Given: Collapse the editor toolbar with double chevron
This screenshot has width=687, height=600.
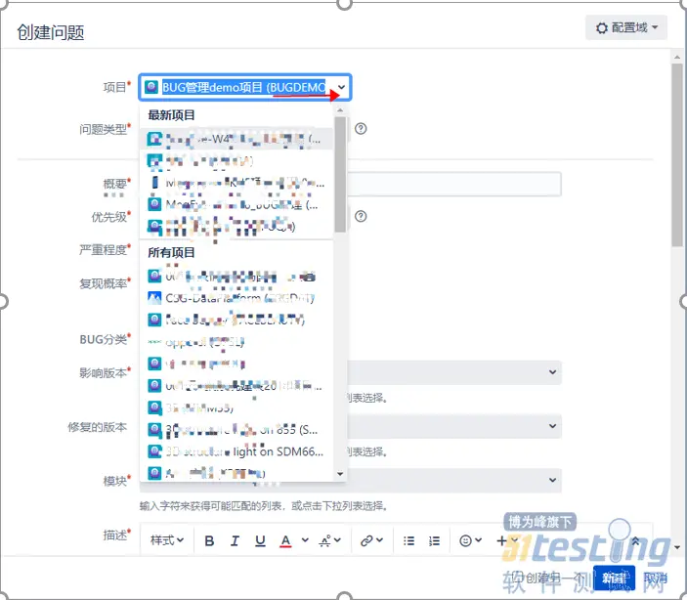Looking at the screenshot, I should click(635, 540).
